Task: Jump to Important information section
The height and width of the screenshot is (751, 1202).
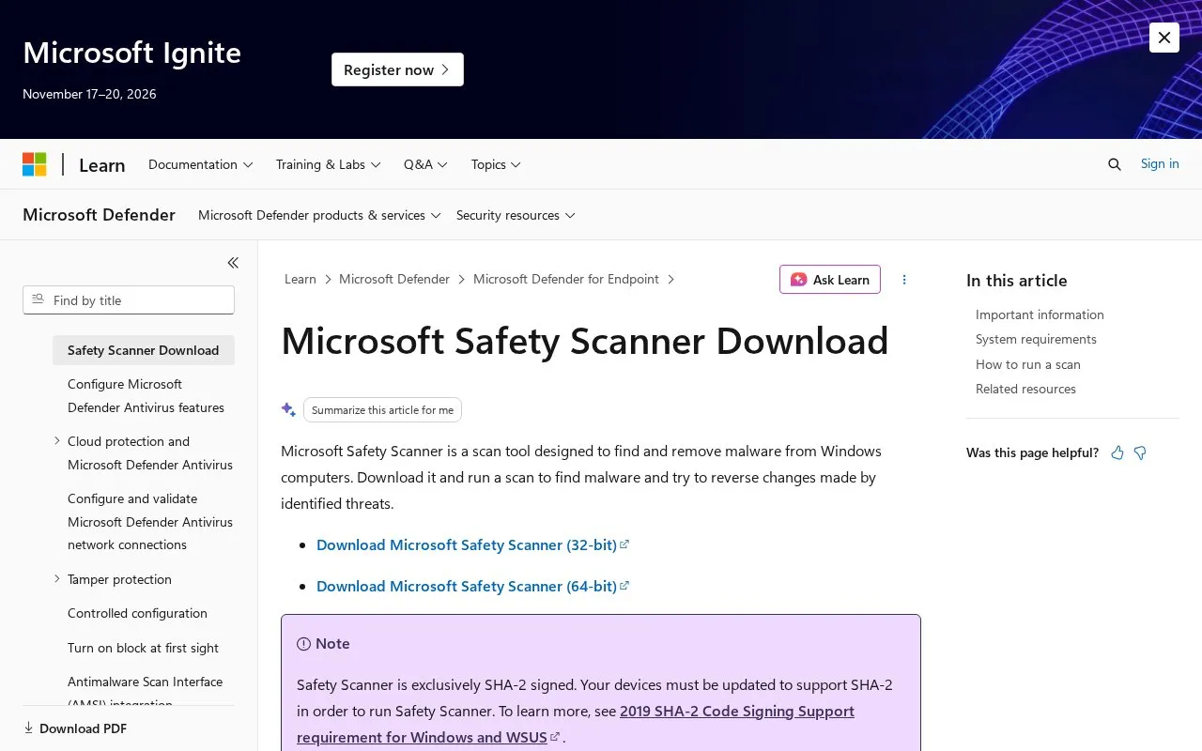Action: 1040,314
